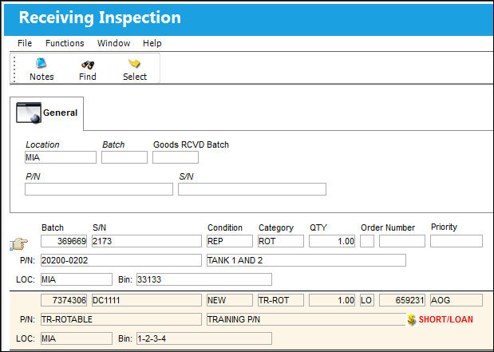The image size is (494, 352).
Task: Click the TANK 1 AND 2 description
Action: [306, 260]
